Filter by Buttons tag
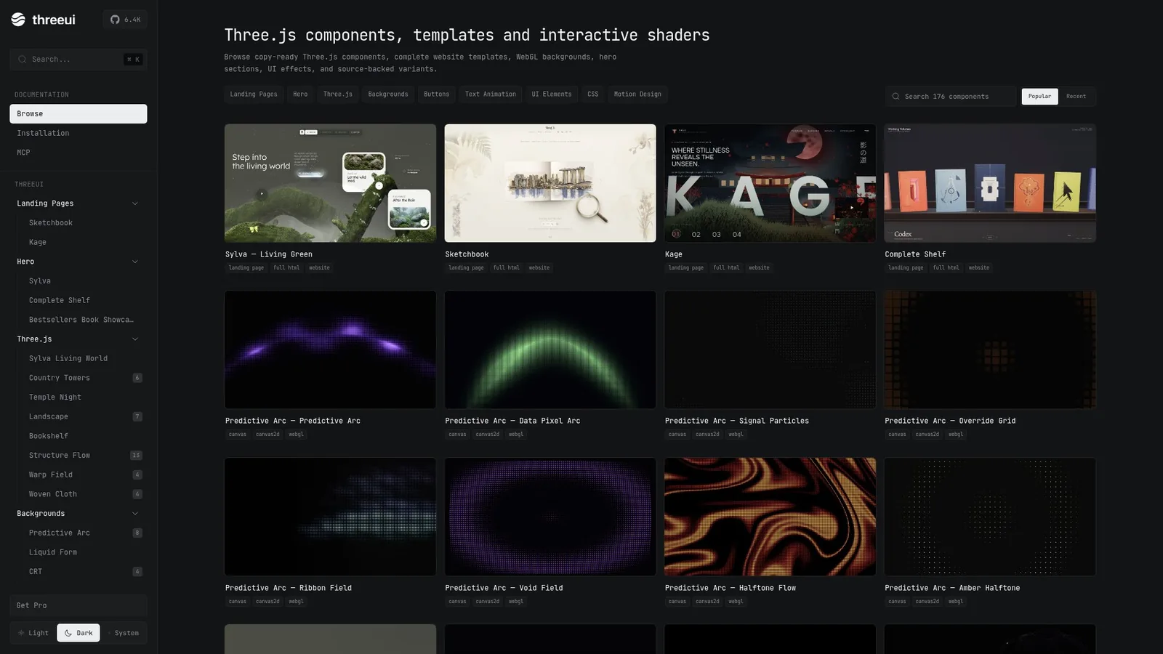Screen dimensions: 1163x654 click(437, 94)
